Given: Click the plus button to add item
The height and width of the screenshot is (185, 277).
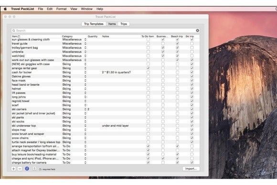Looking at the screenshot, I should pos(13,169).
